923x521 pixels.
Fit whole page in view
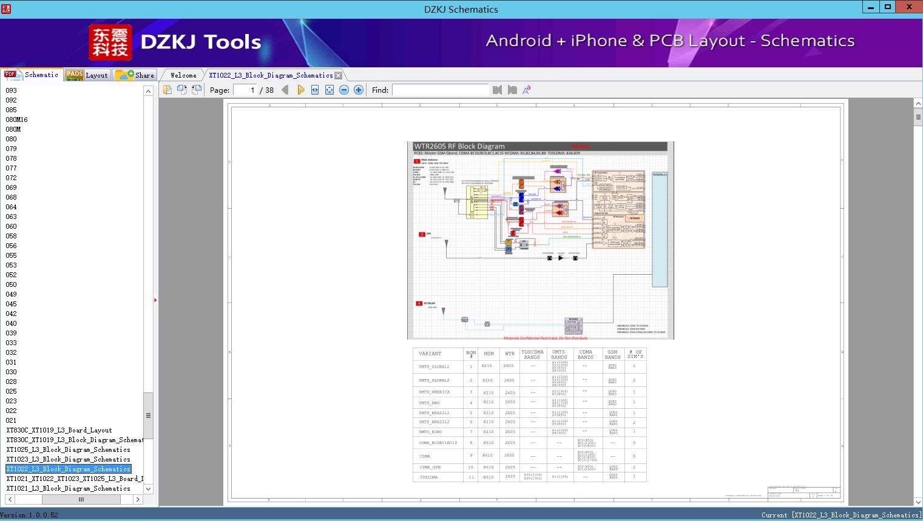click(x=330, y=90)
